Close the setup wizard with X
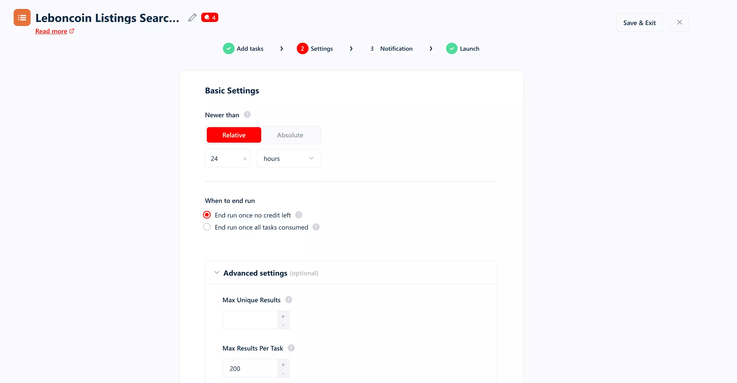 pyautogui.click(x=679, y=22)
